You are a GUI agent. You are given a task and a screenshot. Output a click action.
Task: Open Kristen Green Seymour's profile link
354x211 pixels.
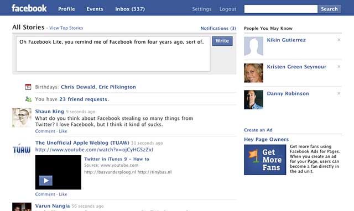point(296,67)
